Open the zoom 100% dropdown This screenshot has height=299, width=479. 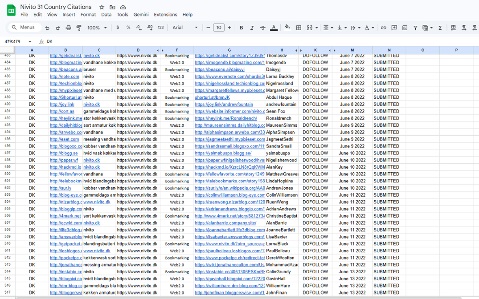tap(97, 28)
